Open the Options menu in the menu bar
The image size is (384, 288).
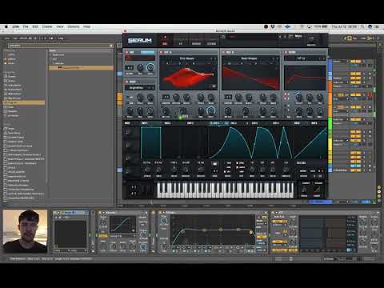[x=73, y=26]
